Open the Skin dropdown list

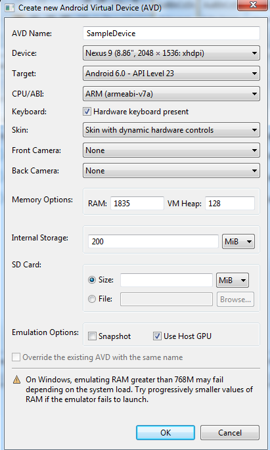click(171, 130)
